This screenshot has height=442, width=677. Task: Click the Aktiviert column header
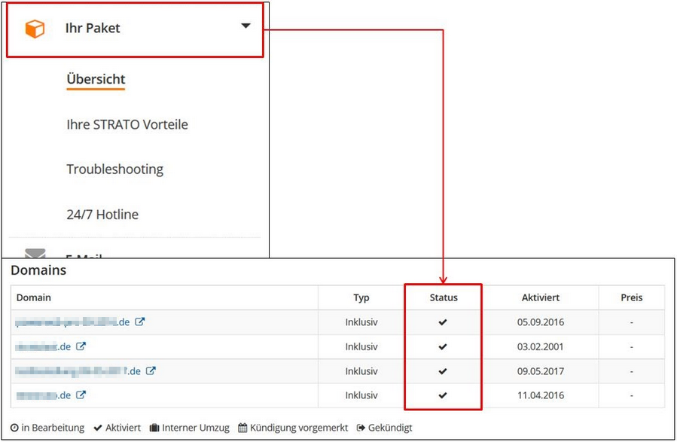(x=540, y=297)
